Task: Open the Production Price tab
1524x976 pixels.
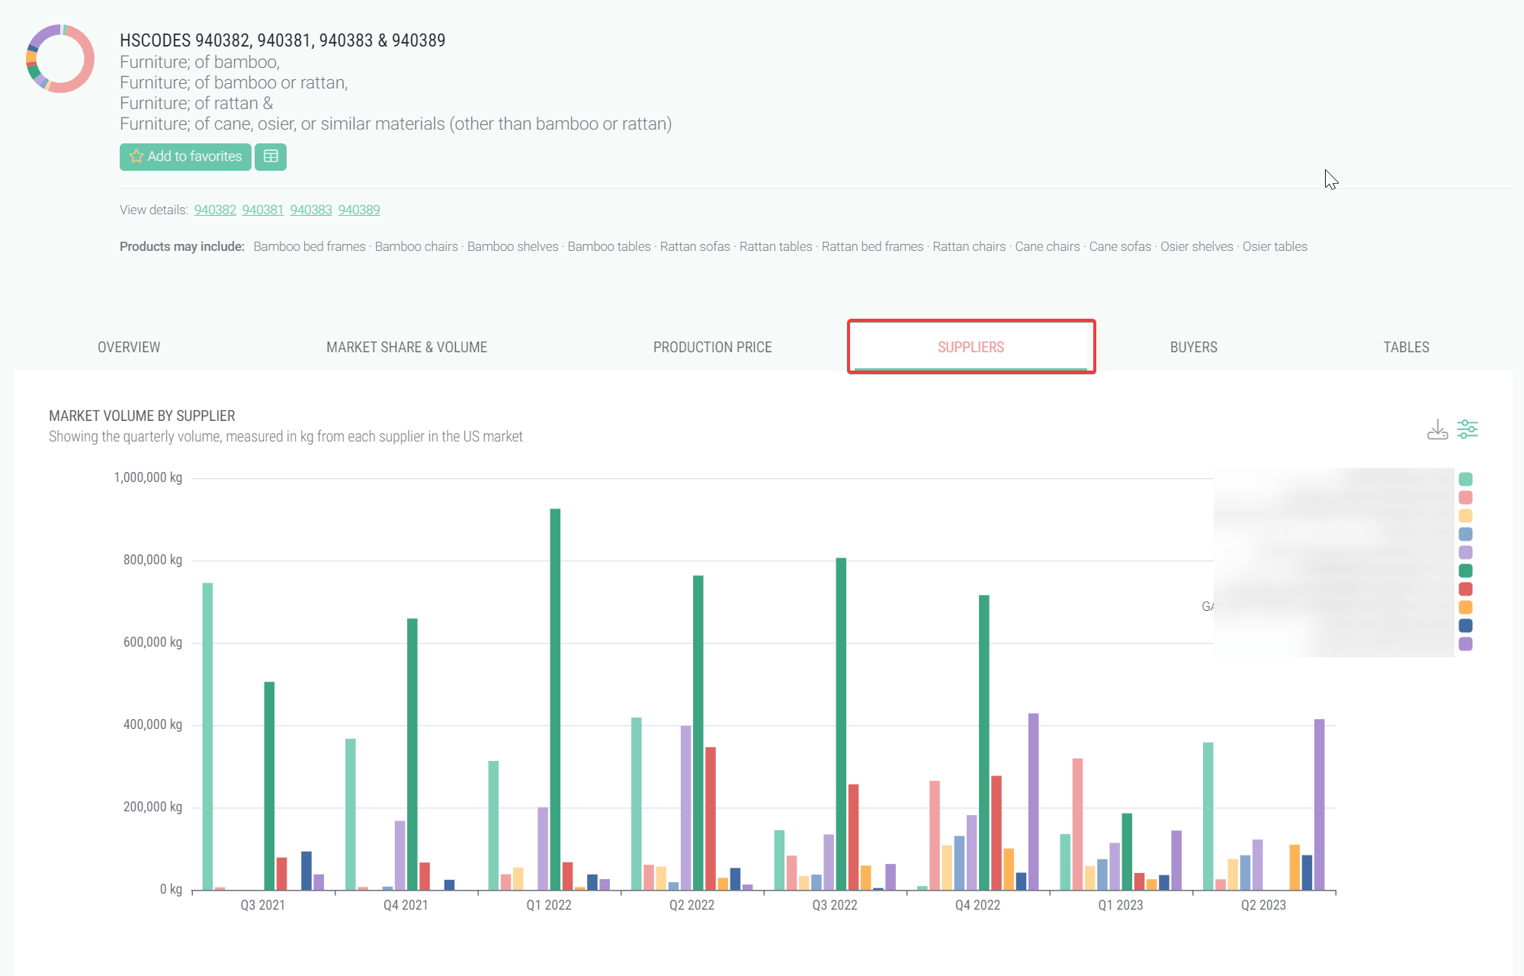Action: coord(713,347)
